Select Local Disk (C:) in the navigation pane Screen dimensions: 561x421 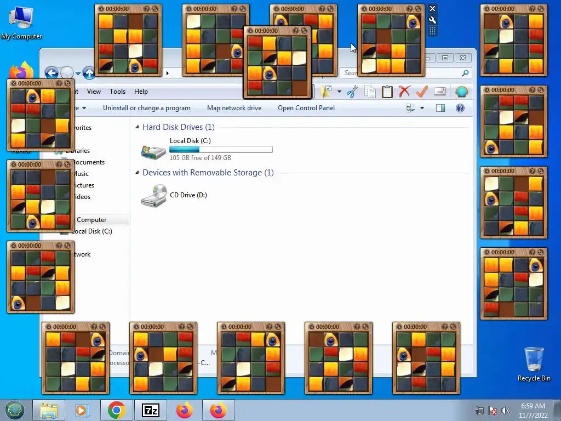[x=91, y=231]
